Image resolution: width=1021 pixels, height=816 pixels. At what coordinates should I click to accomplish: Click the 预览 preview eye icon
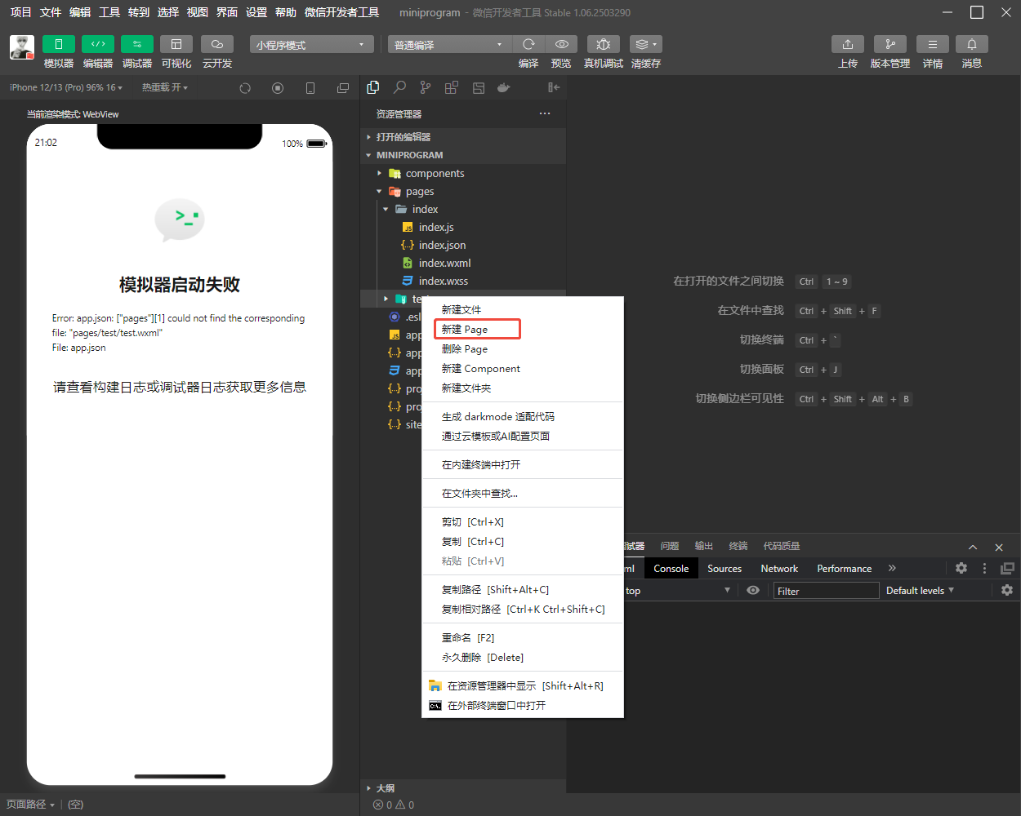tap(561, 44)
